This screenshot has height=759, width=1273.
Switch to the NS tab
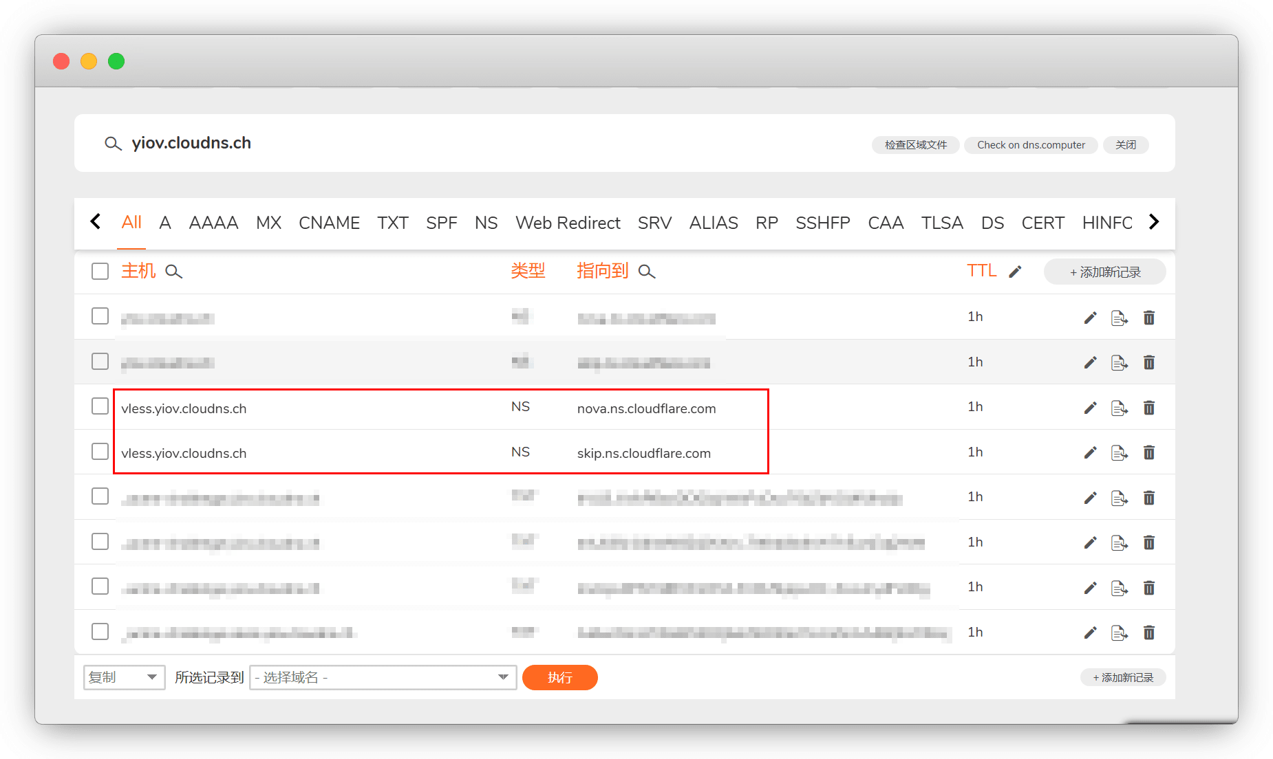pos(486,223)
